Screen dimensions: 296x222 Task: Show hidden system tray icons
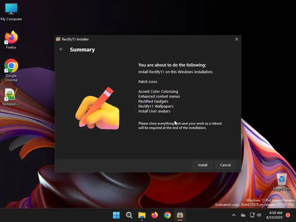click(234, 215)
